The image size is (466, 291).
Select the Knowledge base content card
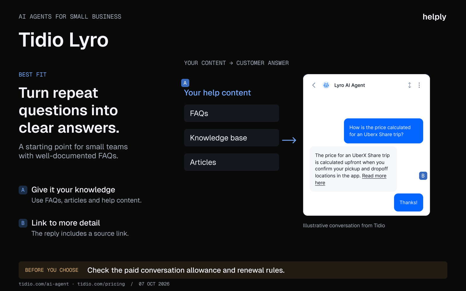(x=232, y=138)
